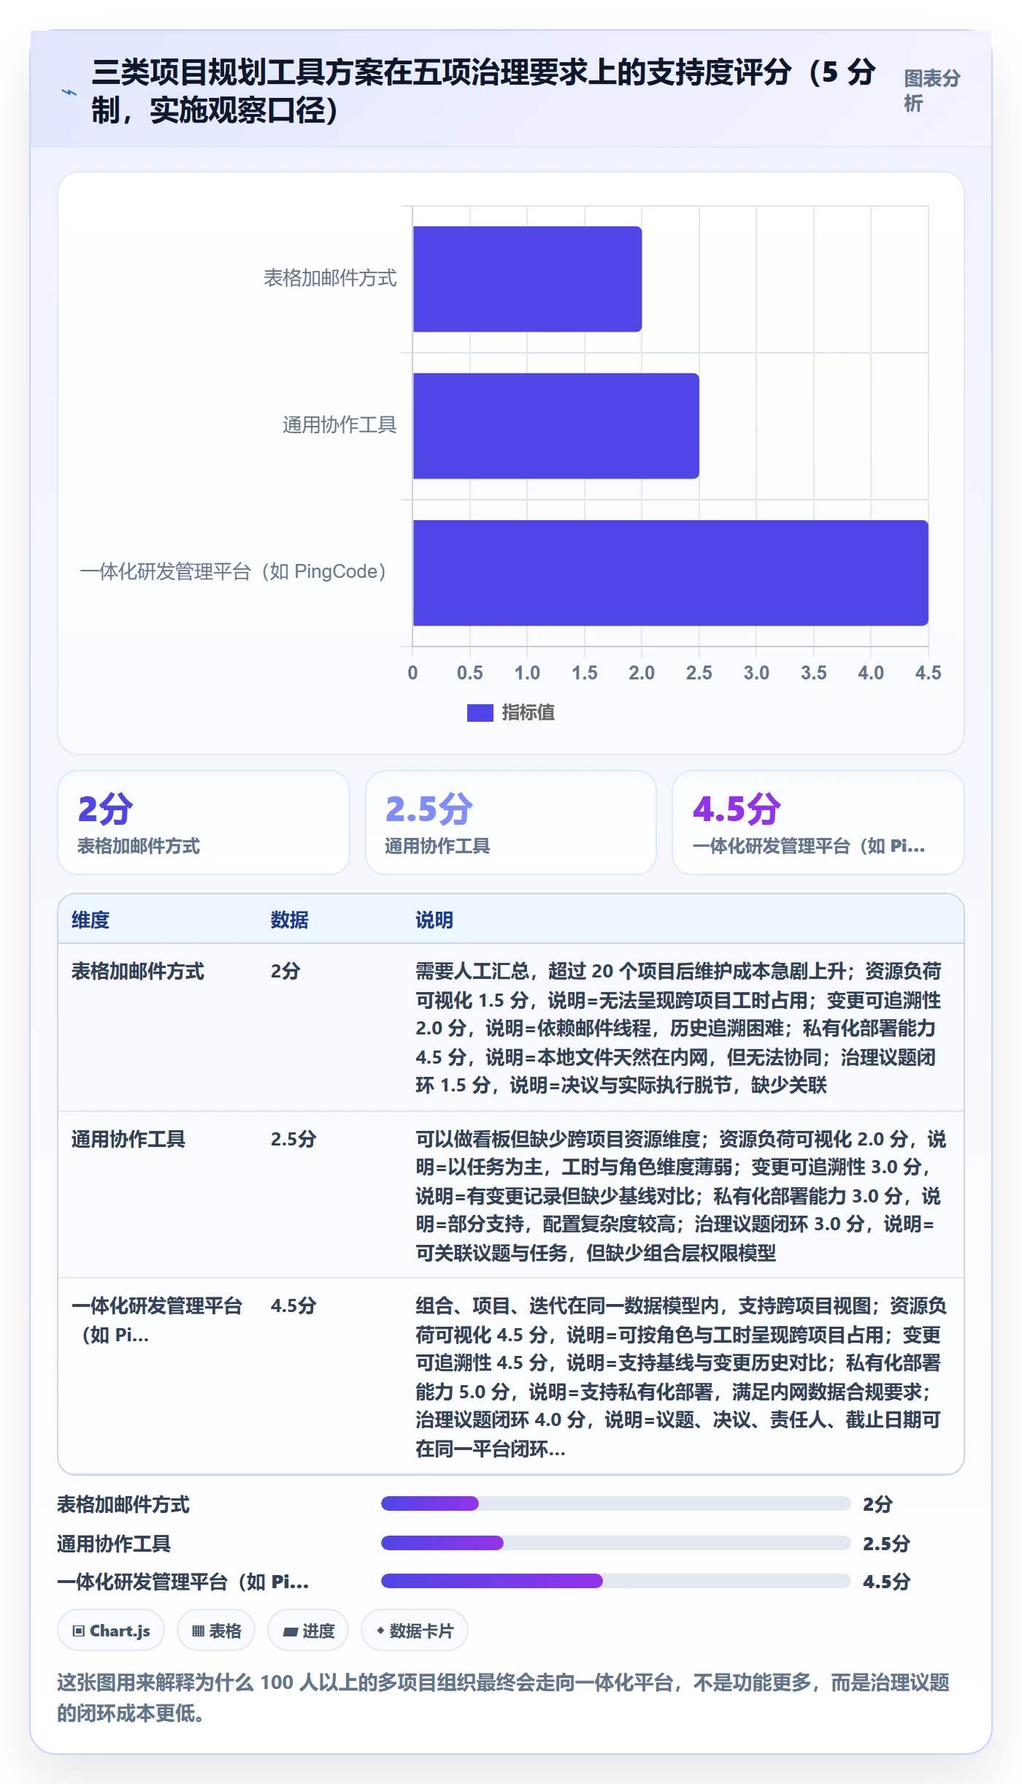Click the 数据 column header
The width and height of the screenshot is (1022, 1784).
tap(289, 920)
